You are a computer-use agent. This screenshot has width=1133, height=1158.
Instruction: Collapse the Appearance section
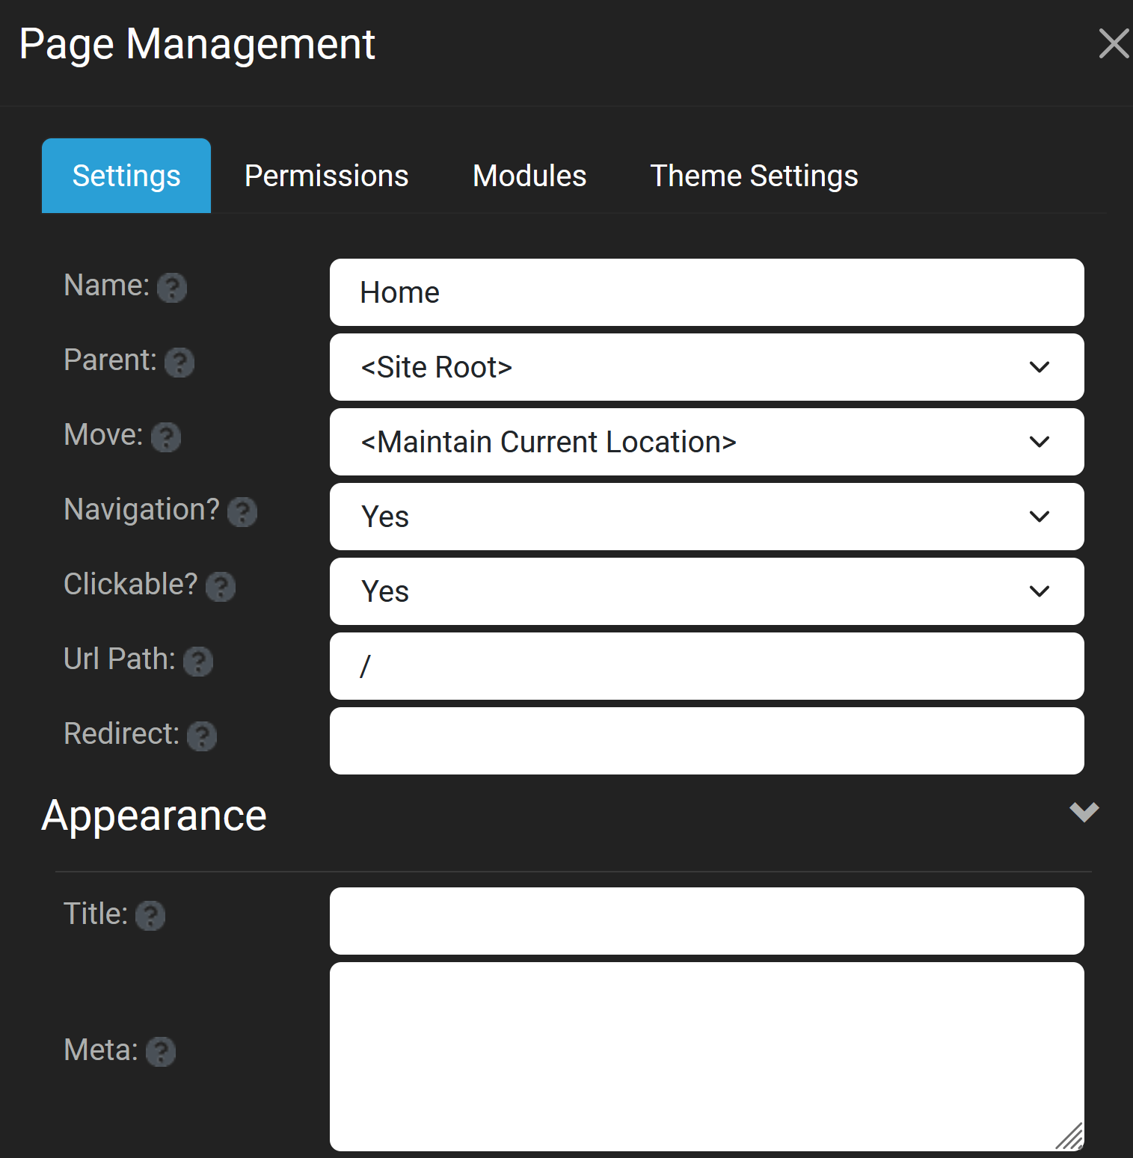[x=1083, y=813]
